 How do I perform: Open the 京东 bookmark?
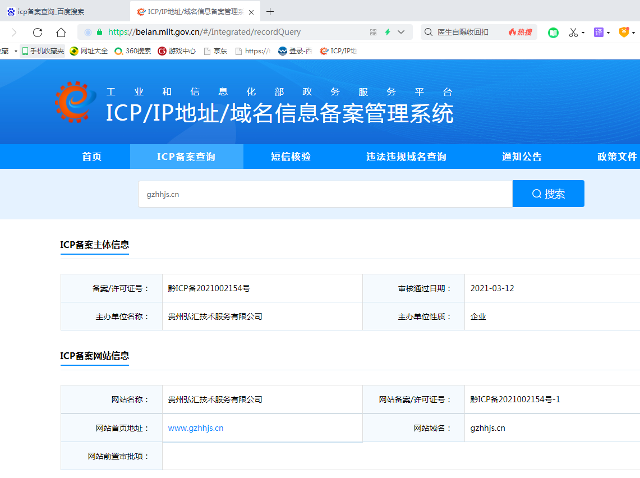pyautogui.click(x=215, y=51)
